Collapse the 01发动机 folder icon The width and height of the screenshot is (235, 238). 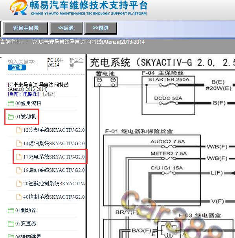click(x=11, y=117)
